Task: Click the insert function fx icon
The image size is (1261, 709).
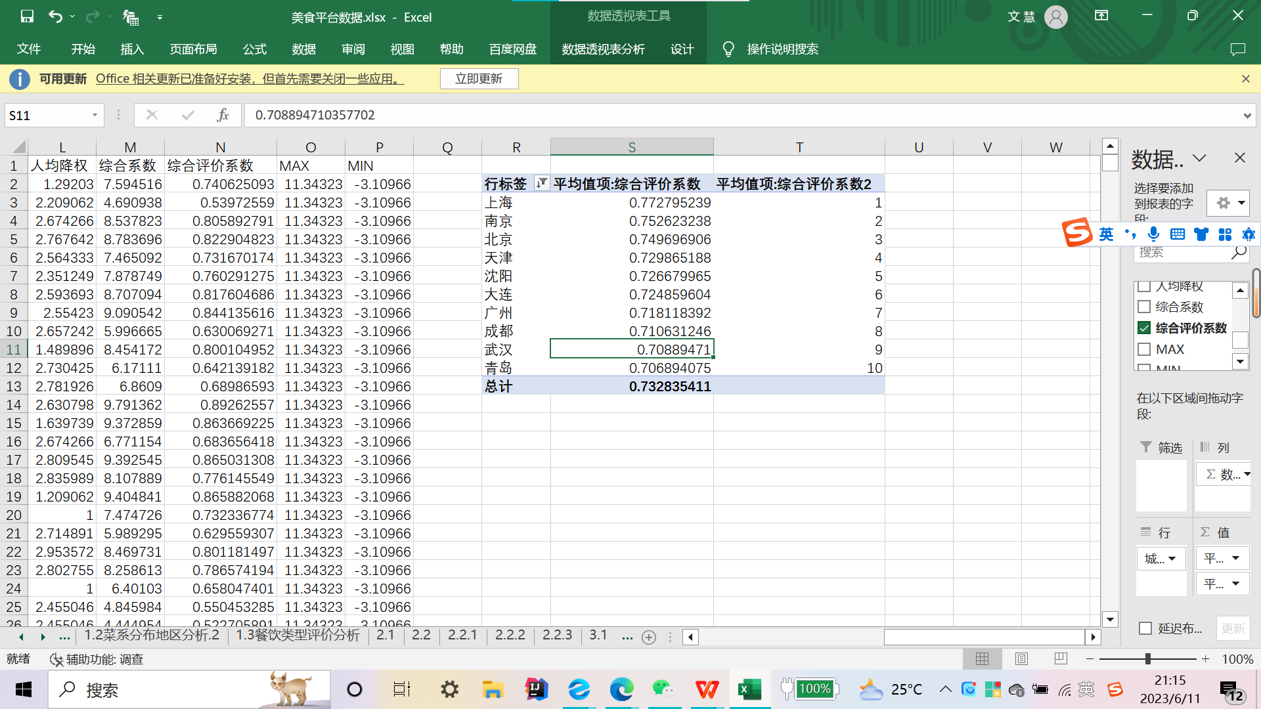Action: 223,115
